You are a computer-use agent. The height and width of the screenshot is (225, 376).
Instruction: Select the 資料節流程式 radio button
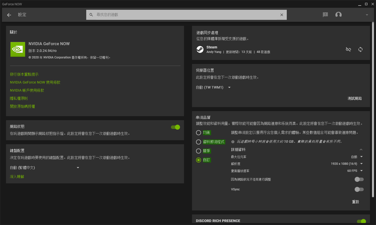[199, 142]
